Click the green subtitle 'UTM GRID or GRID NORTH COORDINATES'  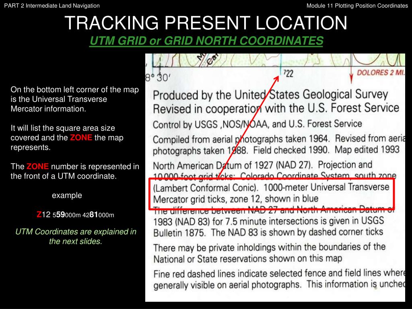coord(206,41)
